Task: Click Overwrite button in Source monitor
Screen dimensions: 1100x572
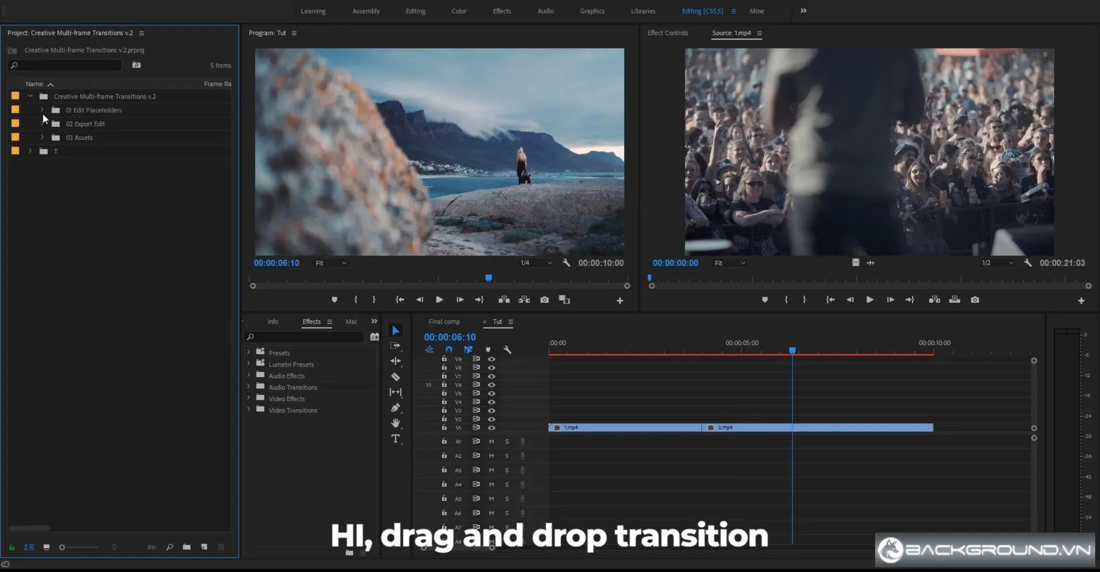Action: (x=955, y=300)
